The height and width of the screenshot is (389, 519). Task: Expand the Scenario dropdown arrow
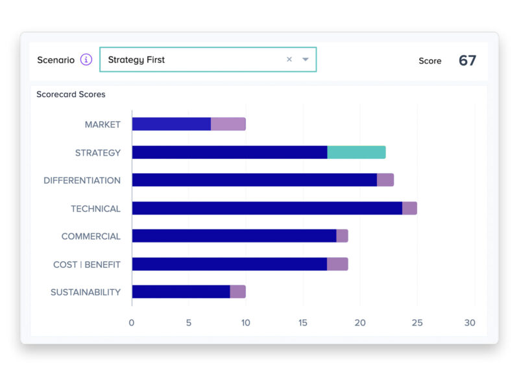point(305,60)
